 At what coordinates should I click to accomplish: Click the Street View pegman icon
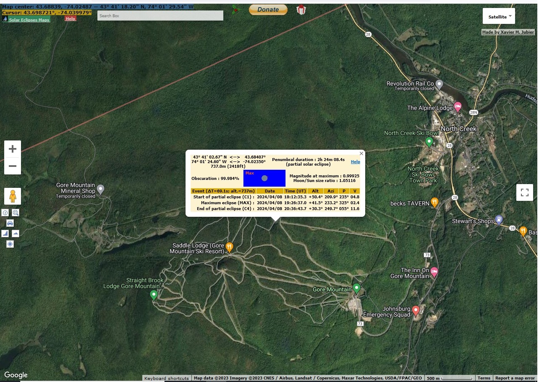pyautogui.click(x=13, y=196)
